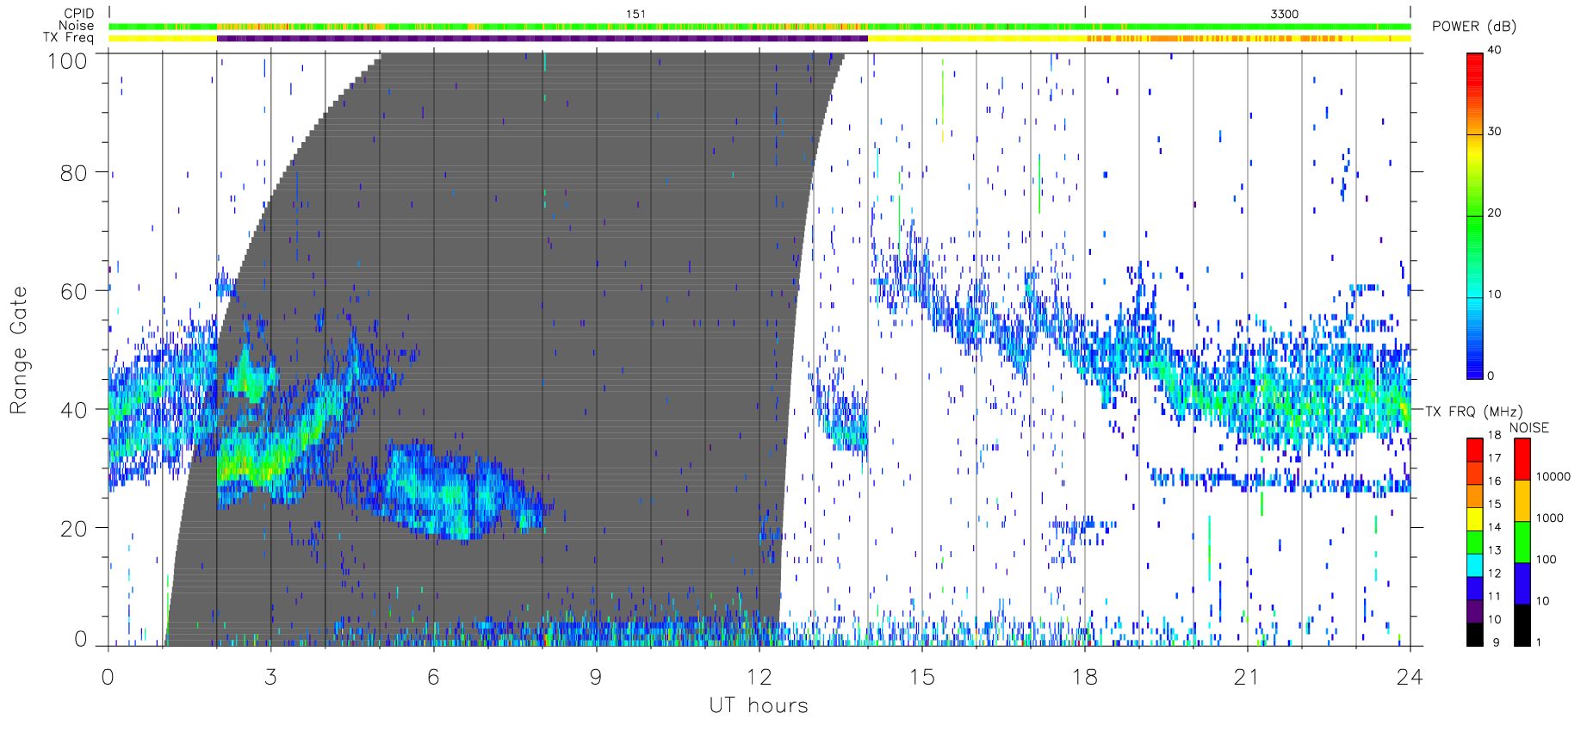
Task: Click the 'TX FRQ (MHz)' legend title
Action: [x=1474, y=412]
